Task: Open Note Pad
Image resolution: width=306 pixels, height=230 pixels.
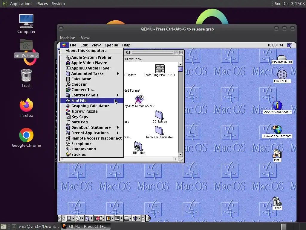Action: click(92, 122)
